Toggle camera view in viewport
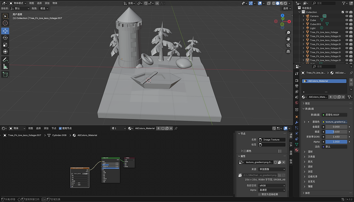The height and width of the screenshot is (202, 354). 288,45
